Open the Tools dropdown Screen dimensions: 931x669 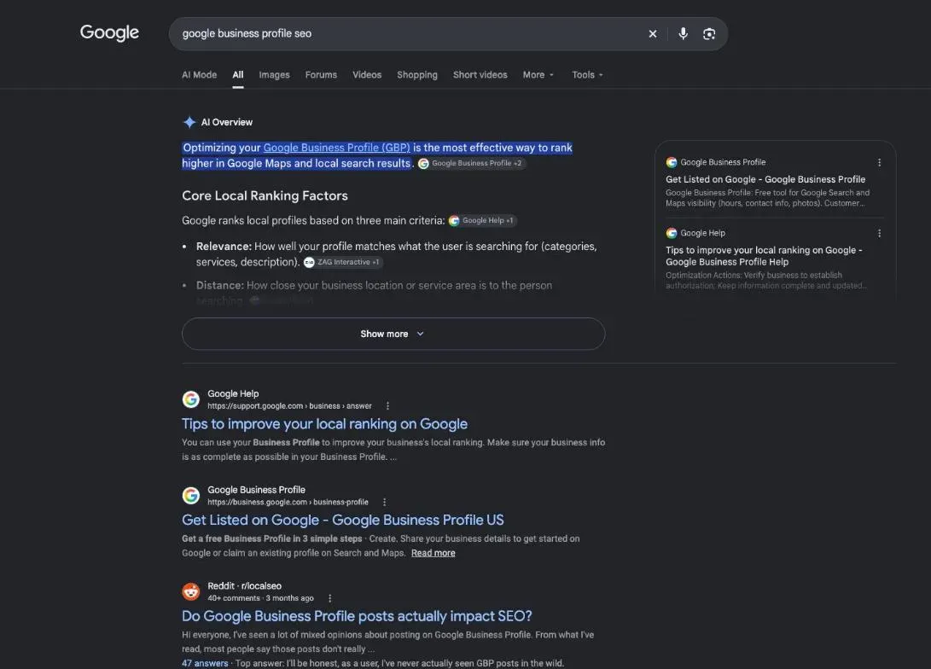587,75
